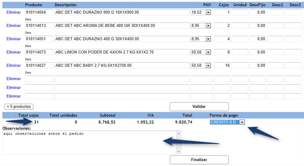
Task: Click the DescFijo column header
Action: 258,5
